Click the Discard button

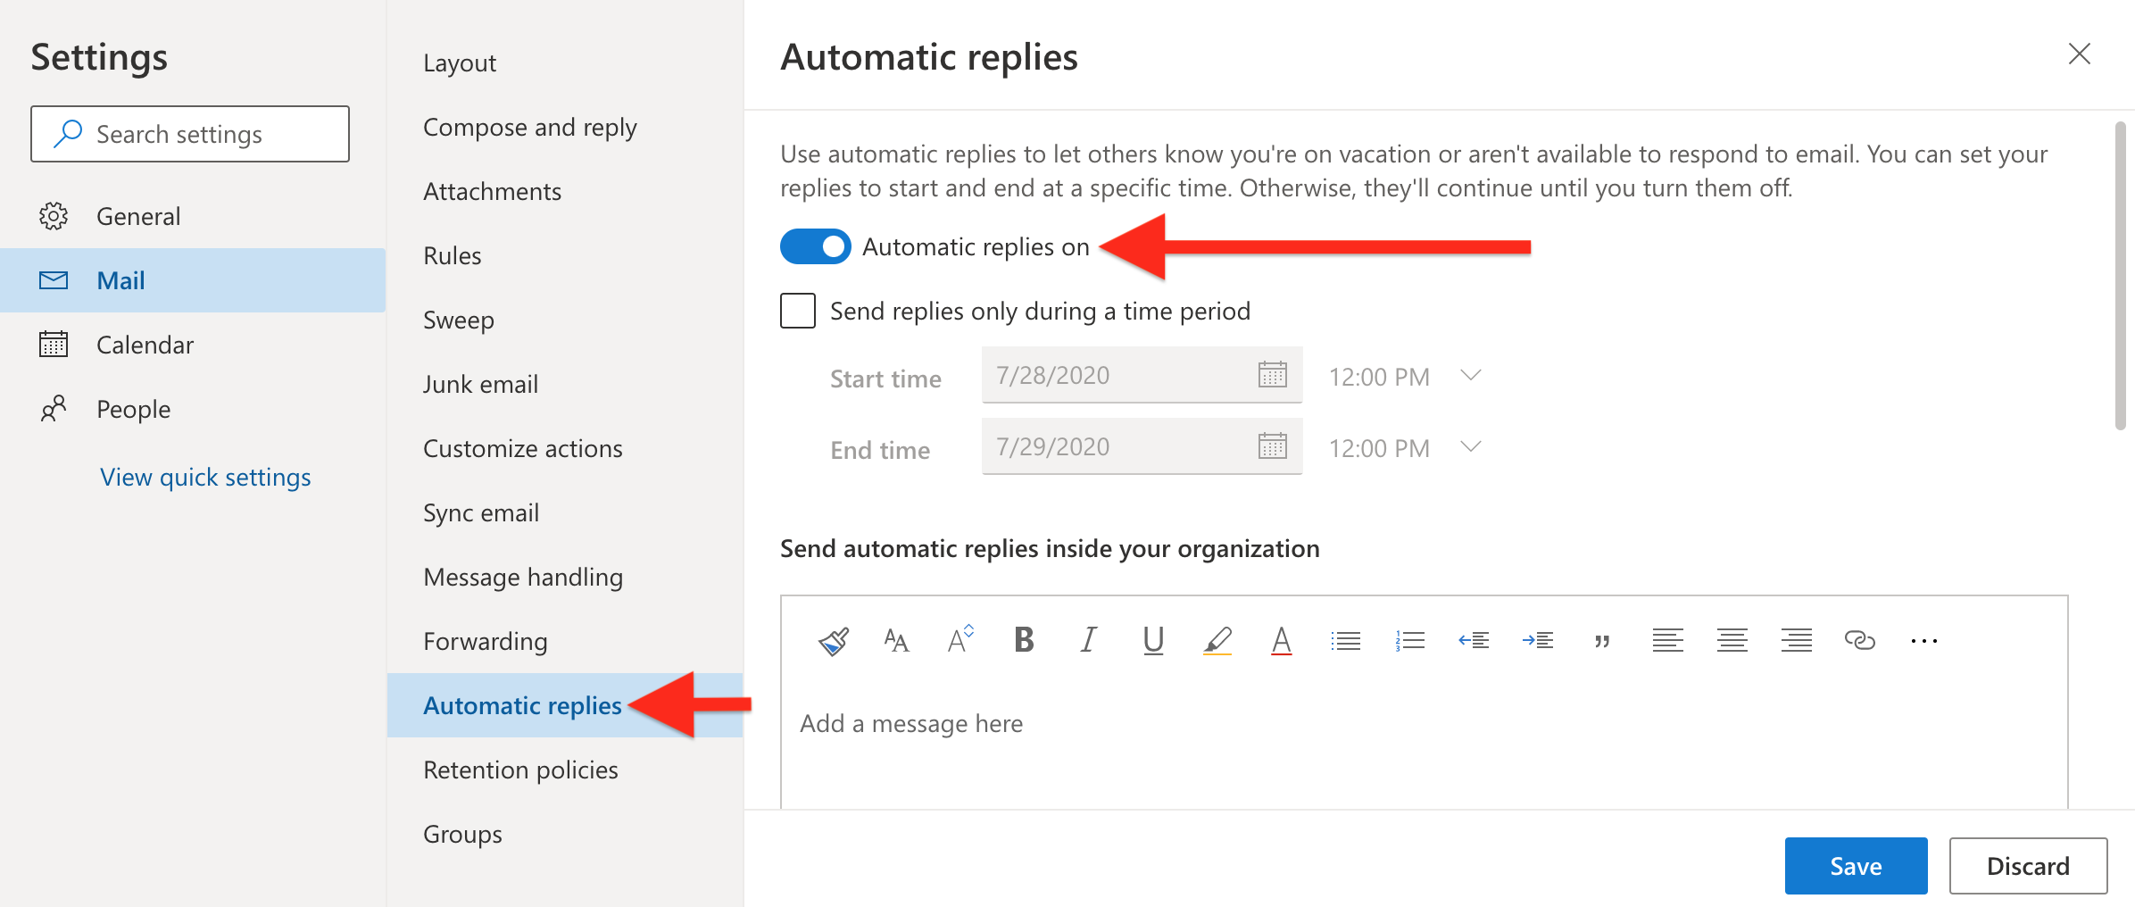pyautogui.click(x=2028, y=866)
